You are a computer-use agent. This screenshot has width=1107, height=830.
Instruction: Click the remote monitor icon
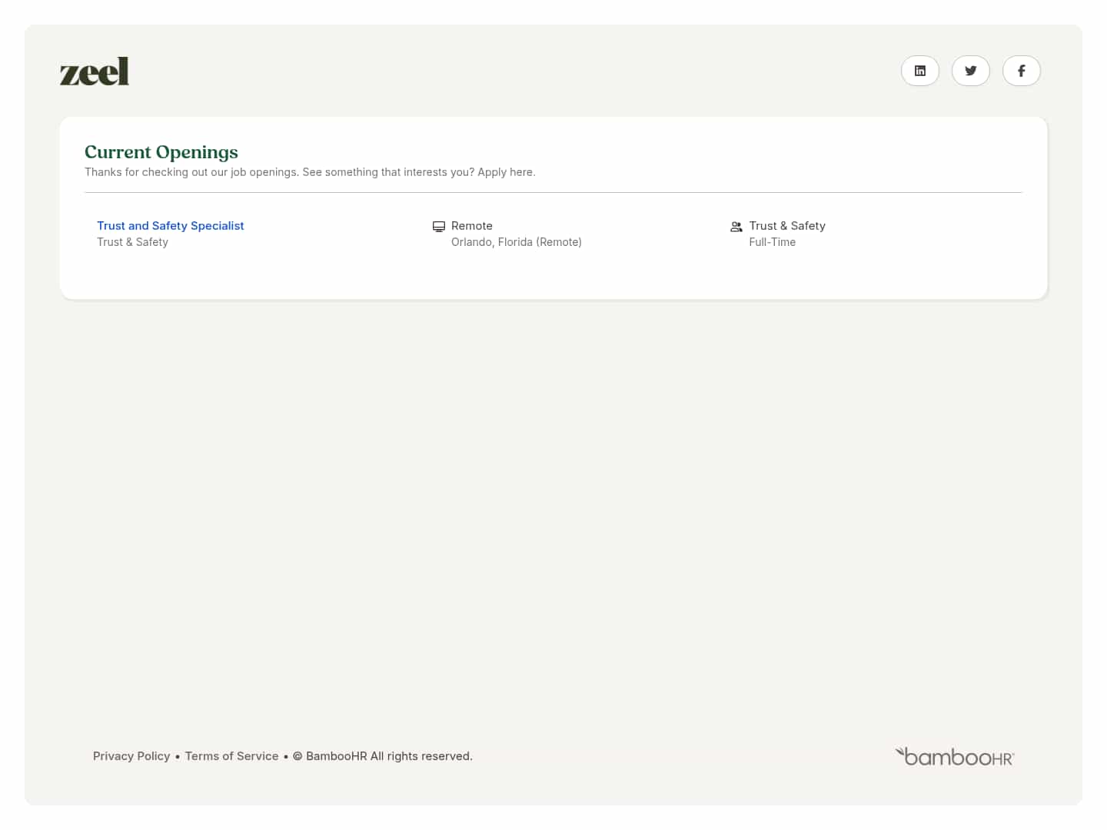[439, 227]
